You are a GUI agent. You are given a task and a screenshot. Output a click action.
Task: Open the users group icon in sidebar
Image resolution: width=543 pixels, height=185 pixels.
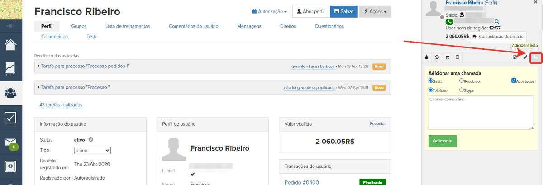pos(10,93)
